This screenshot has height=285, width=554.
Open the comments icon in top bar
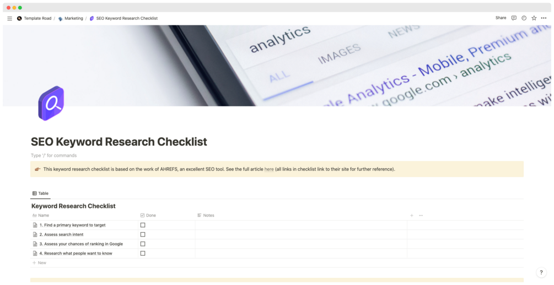[514, 18]
